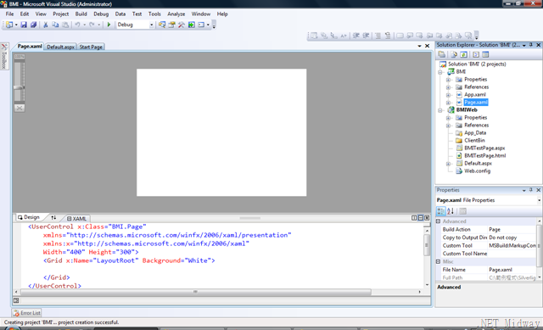543x330 pixels.
Task: Switch to the Default.aspx tab
Action: [60, 47]
